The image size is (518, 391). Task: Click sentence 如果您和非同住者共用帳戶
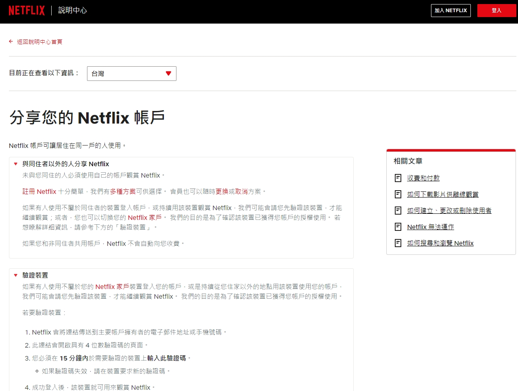pyautogui.click(x=104, y=243)
